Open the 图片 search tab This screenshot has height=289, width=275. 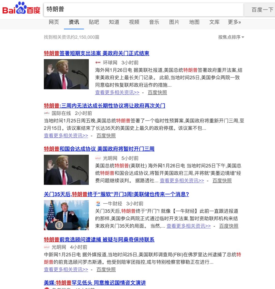point(174,22)
